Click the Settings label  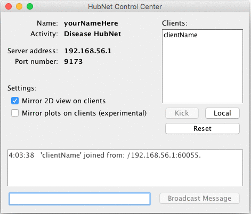(22, 88)
